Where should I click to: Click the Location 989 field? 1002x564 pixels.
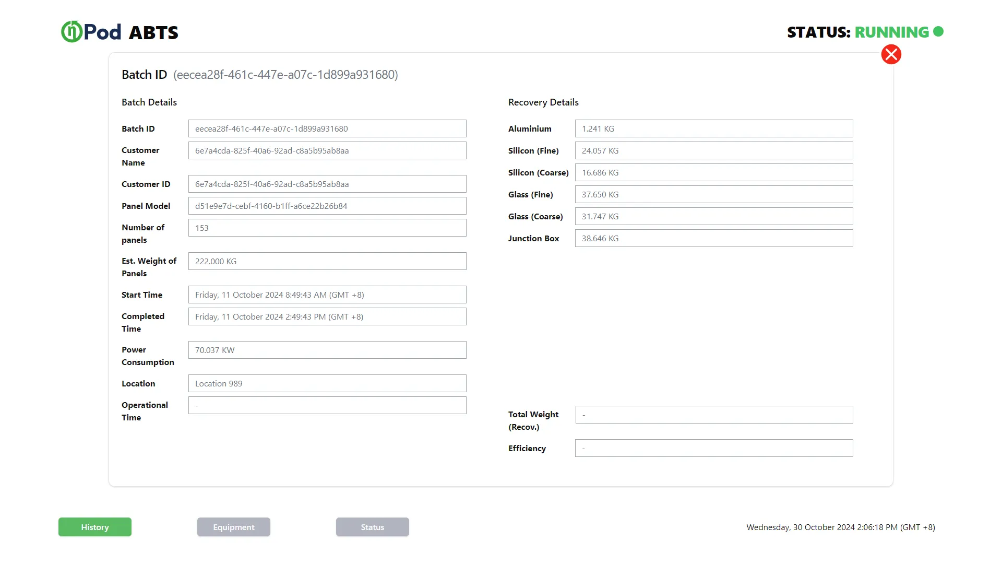click(x=327, y=383)
